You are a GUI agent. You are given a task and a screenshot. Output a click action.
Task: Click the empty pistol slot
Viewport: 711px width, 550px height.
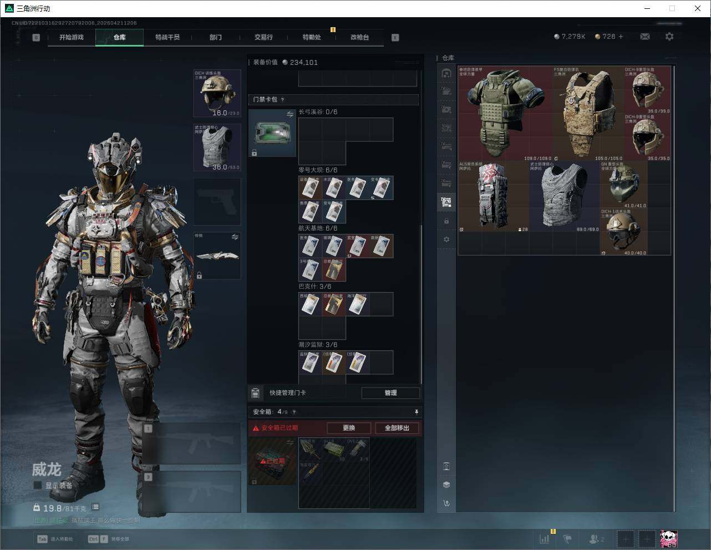click(x=217, y=201)
